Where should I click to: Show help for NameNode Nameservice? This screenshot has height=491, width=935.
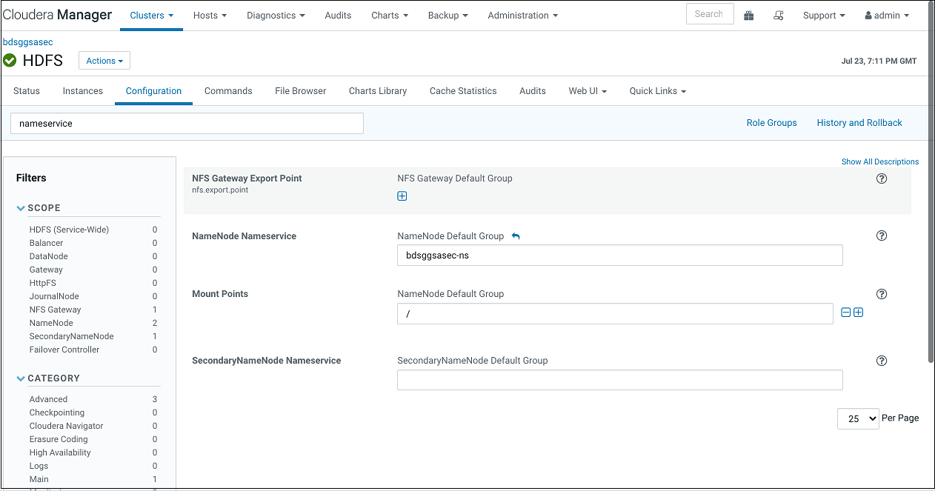tap(882, 236)
